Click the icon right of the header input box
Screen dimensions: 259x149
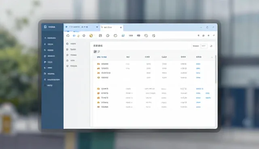click(x=211, y=46)
